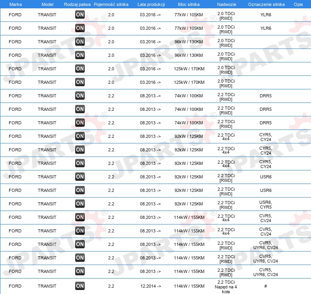The width and height of the screenshot is (311, 294).
Task: Select the first 'CVR5, UYR6, CV24' cell
Action: (266, 245)
